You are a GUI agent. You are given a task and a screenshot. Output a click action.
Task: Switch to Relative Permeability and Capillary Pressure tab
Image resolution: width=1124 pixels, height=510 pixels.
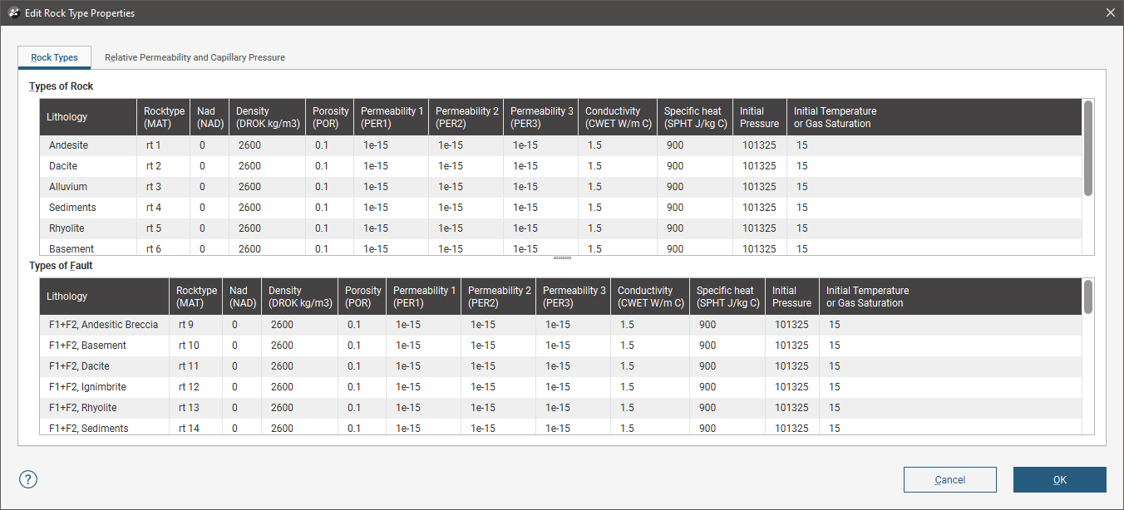tap(195, 58)
